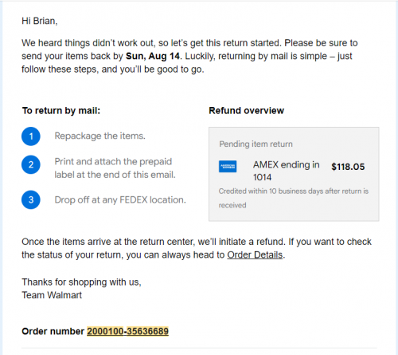Click the step 1 blue circle icon
398x355 pixels.
point(31,136)
